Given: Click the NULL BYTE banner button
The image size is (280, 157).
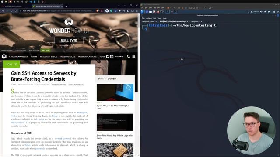Looking at the screenshot, I should pos(69,41).
